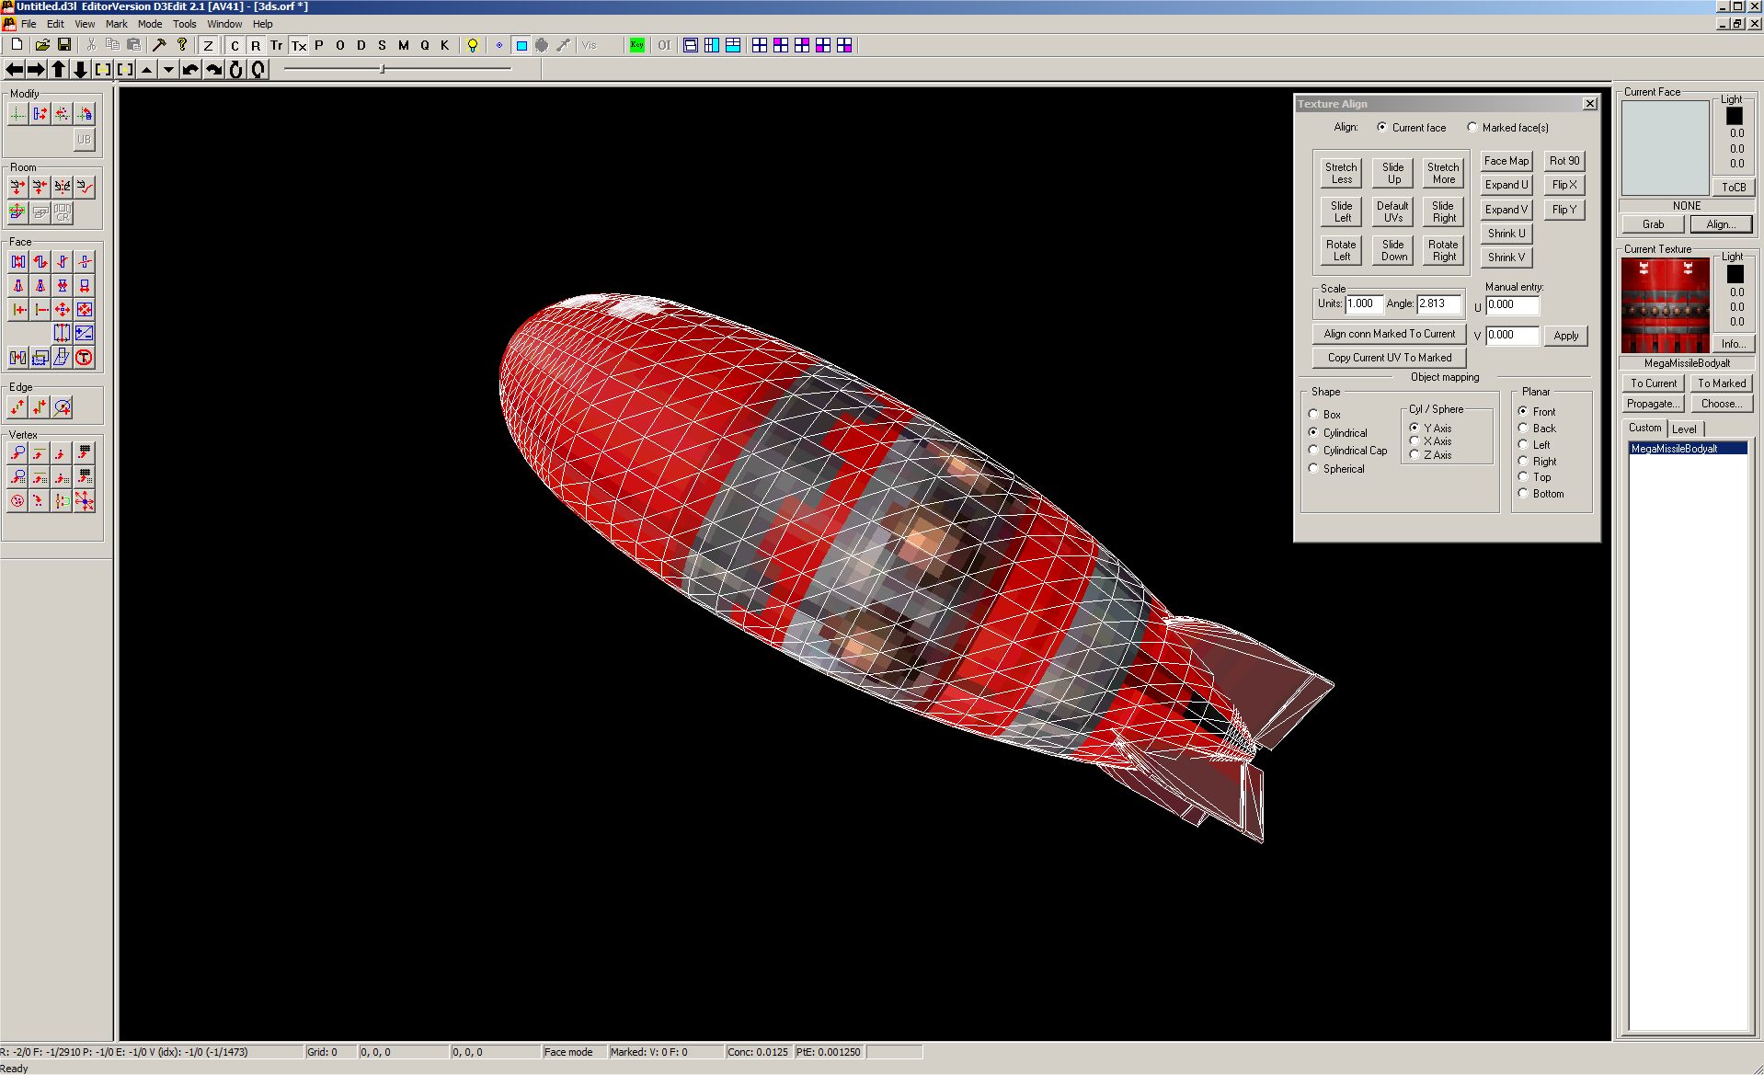Choose the Spherical shape option
1764x1075 pixels.
tap(1313, 469)
